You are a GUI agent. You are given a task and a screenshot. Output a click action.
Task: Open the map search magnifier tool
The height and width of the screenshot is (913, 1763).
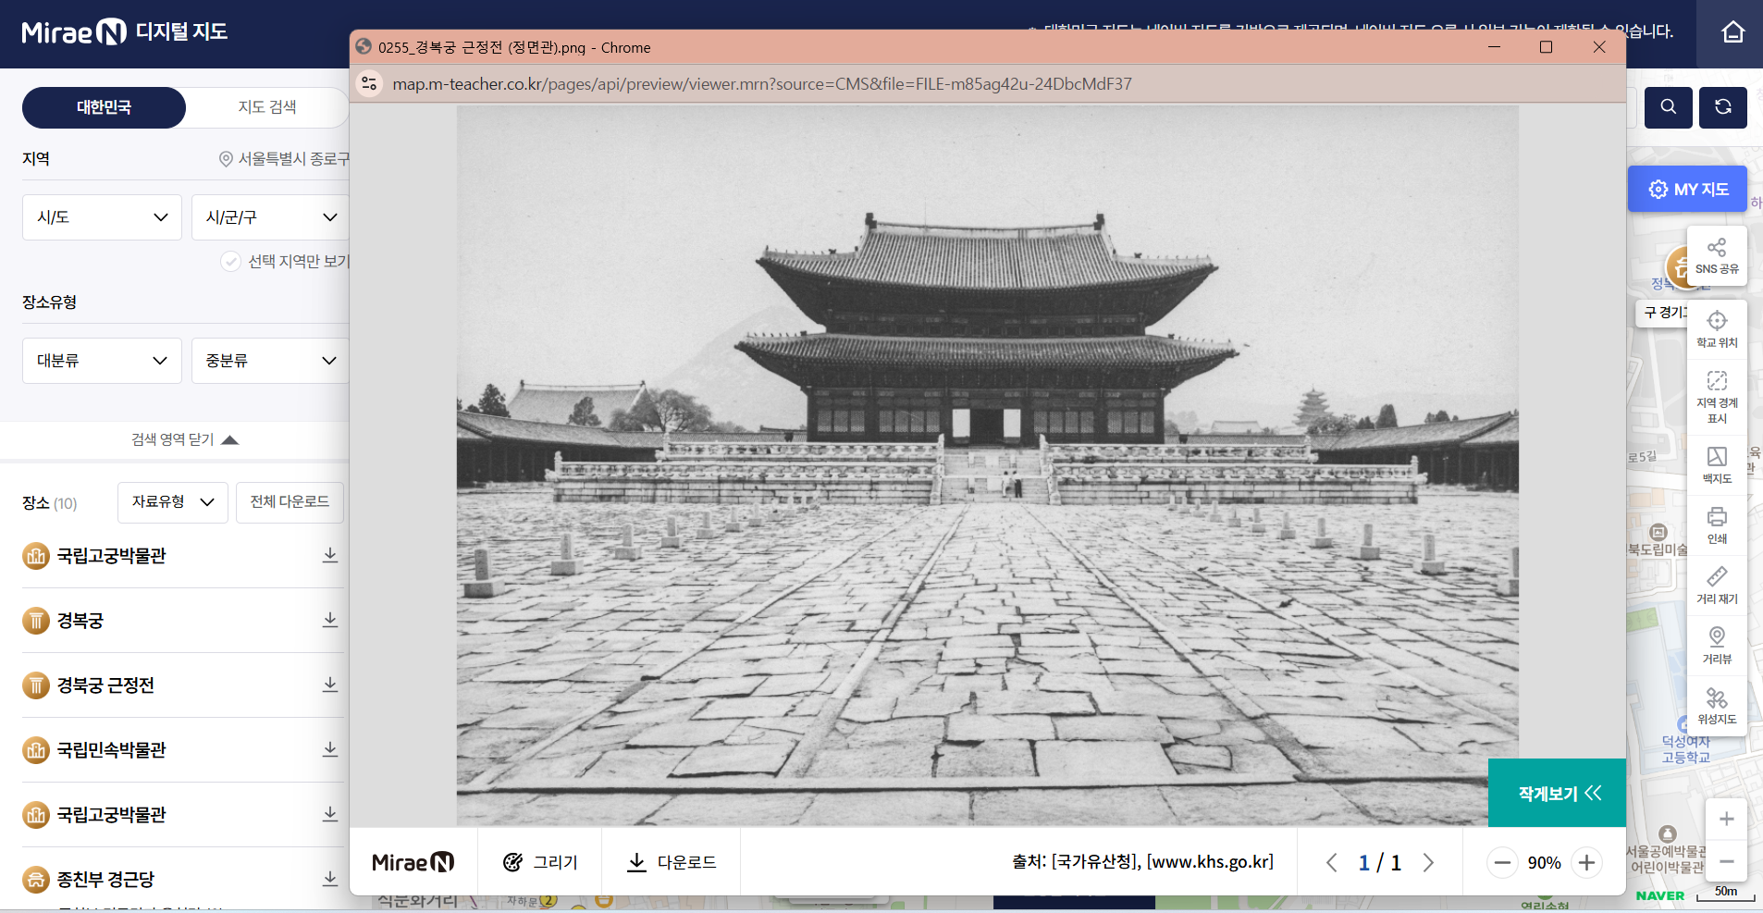coord(1668,107)
